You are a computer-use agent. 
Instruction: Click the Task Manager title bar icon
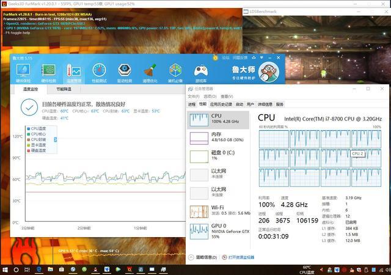tap(191, 89)
